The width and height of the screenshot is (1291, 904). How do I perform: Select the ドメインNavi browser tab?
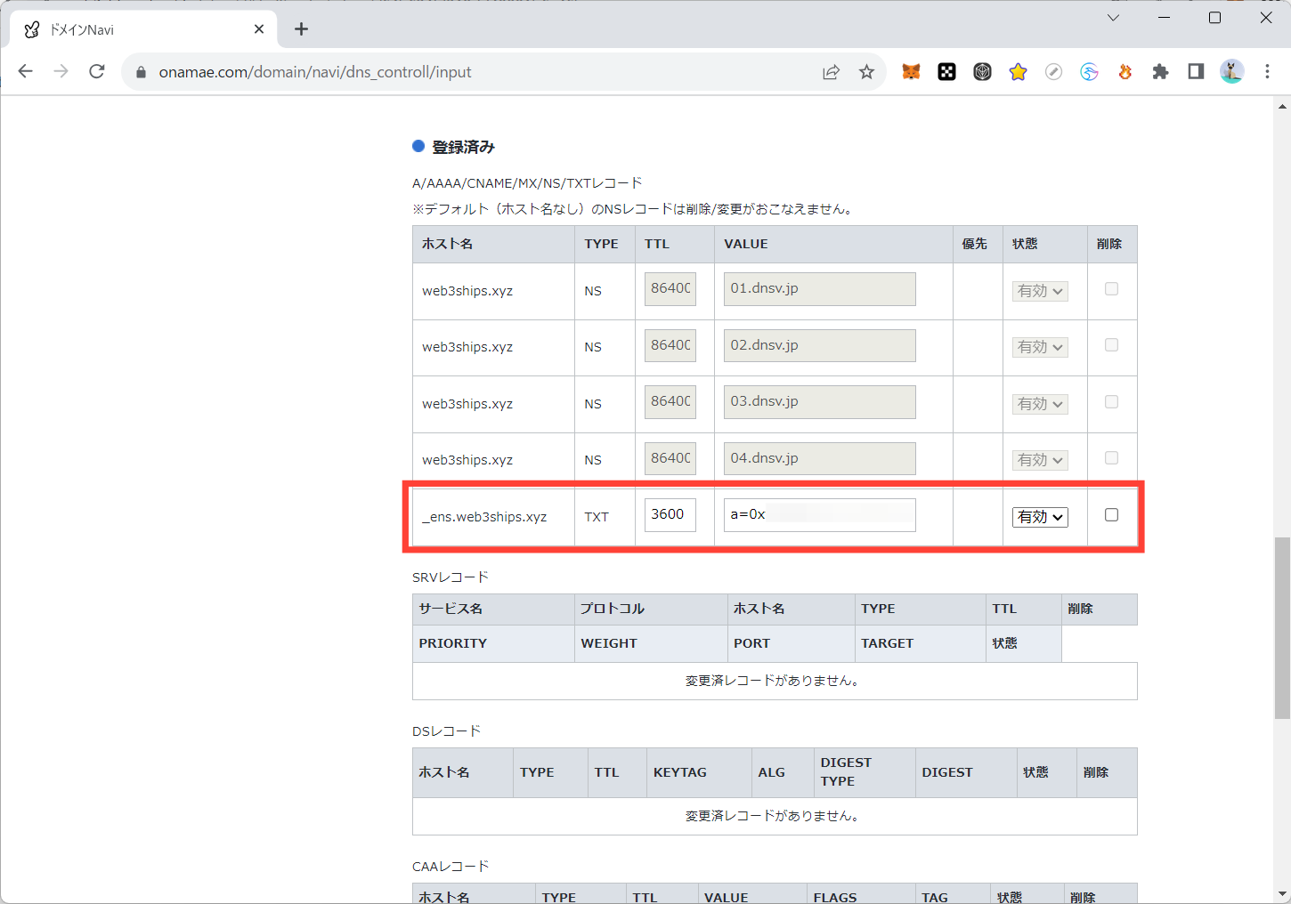tap(134, 29)
